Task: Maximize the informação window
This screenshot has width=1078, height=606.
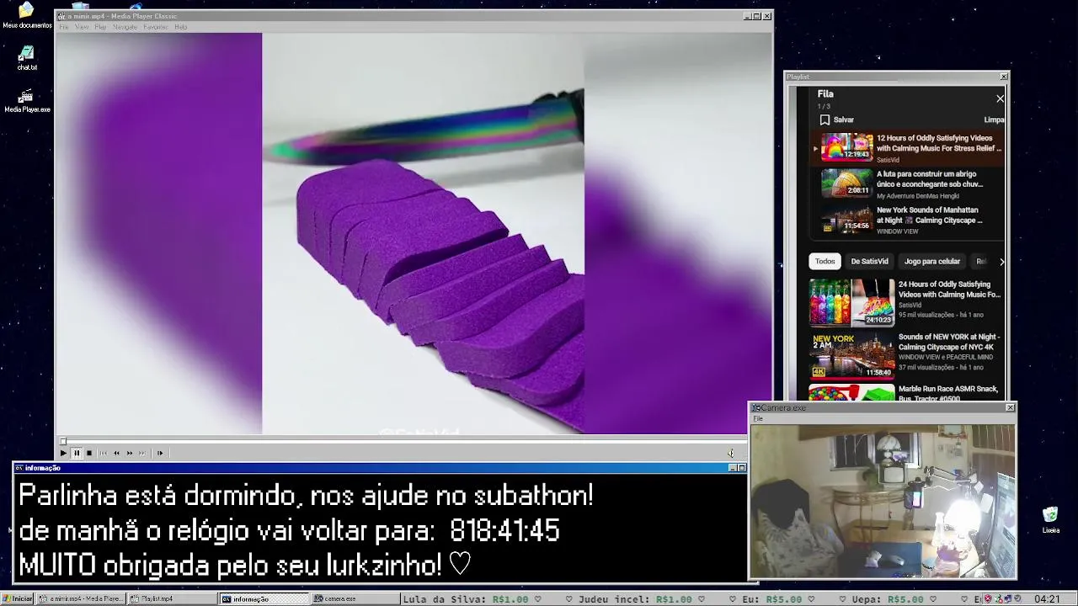Action: point(742,468)
